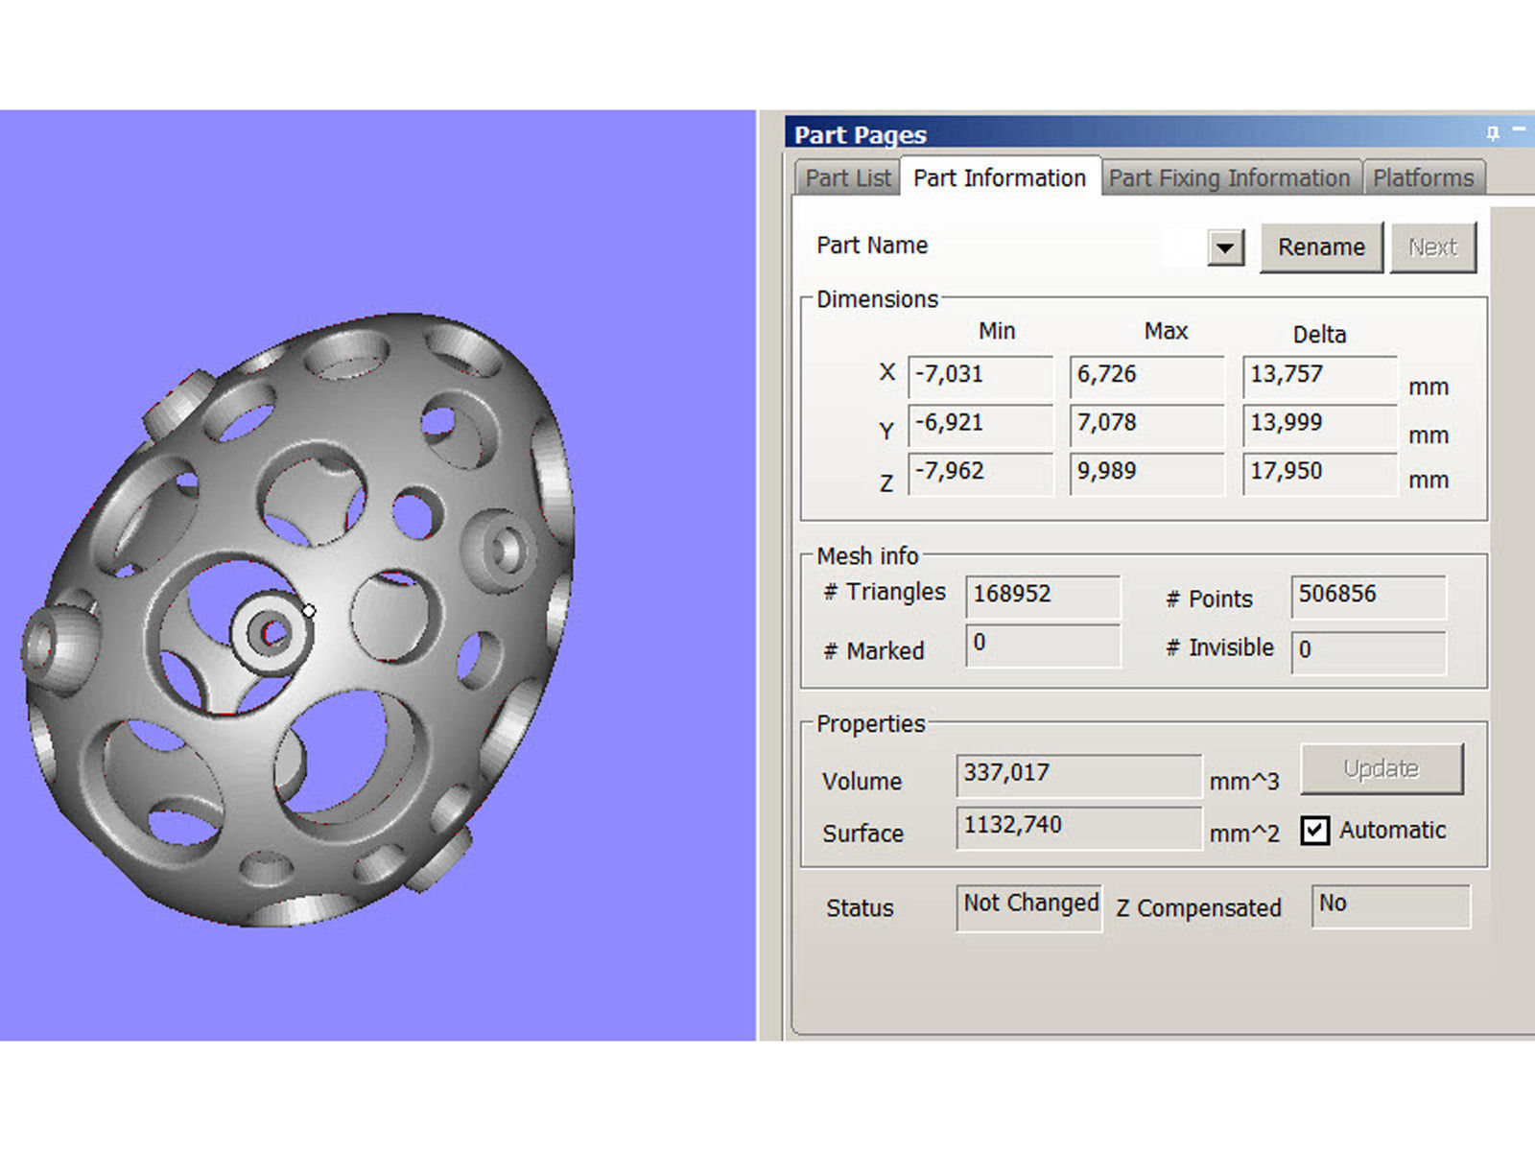
Task: Click the Volume value field
Action: coord(1078,775)
